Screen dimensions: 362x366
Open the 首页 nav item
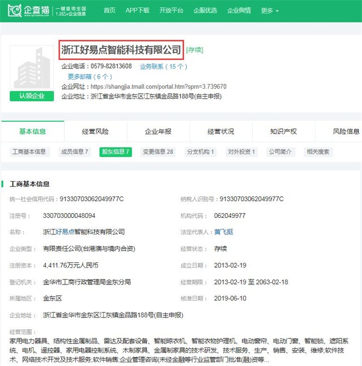pos(109,11)
